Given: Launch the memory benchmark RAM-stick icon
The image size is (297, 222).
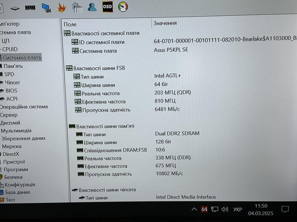Looking at the screenshot, I should click(30, 7).
